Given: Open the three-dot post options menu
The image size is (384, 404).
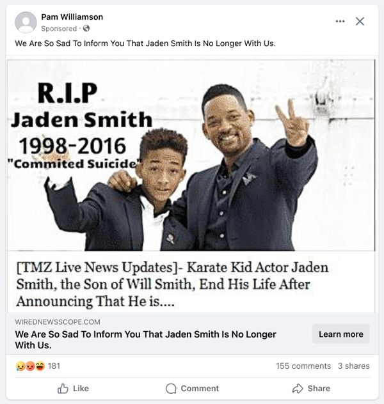Looking at the screenshot, I should [x=340, y=21].
